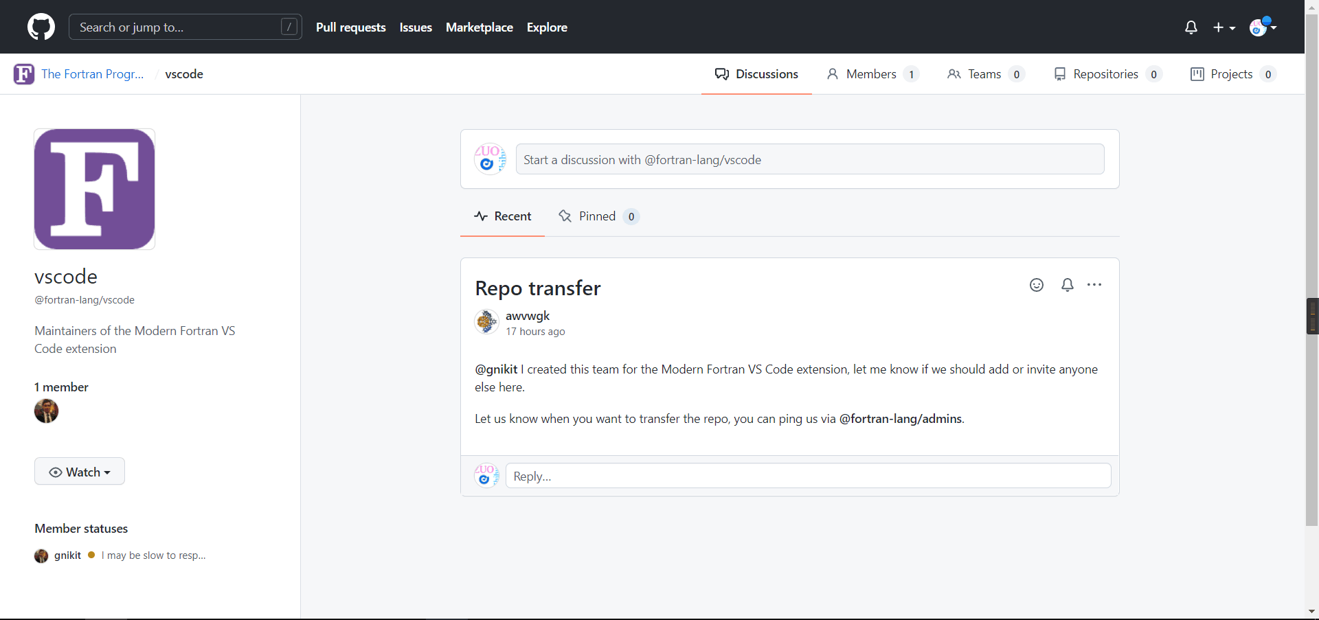Open the plus create-new dropdown
Screen dimensions: 1319x620
(1224, 27)
